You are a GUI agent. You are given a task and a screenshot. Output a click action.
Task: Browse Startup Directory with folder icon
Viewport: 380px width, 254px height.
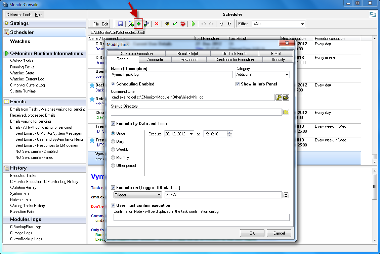pyautogui.click(x=286, y=112)
